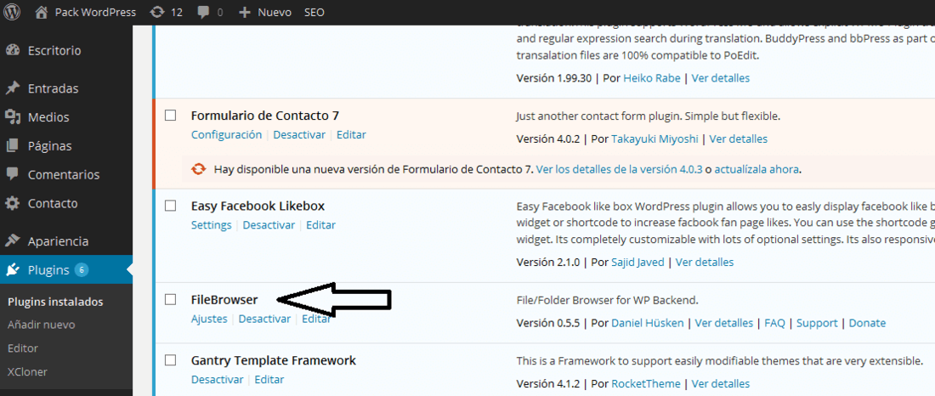Open Ver los detalles de la versión 4.0.3
The height and width of the screenshot is (396, 935).
[x=618, y=169]
